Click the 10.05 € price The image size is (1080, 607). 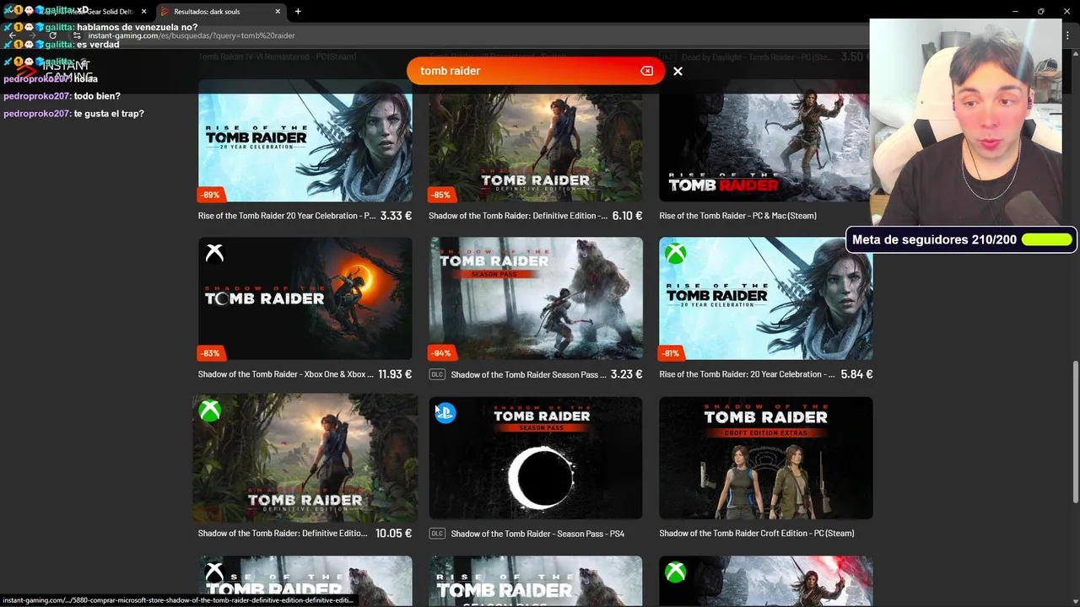tap(393, 534)
